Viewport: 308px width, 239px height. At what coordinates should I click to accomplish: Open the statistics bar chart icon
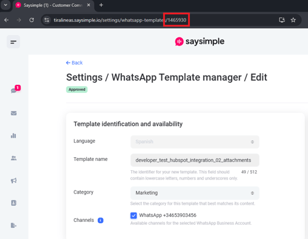pos(14,136)
